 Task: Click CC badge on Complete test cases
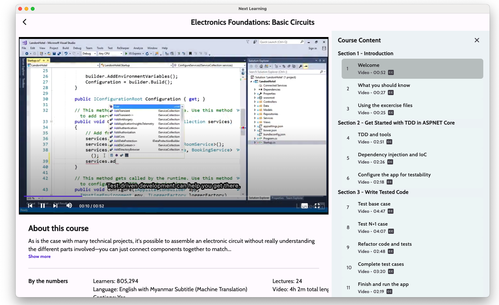pyautogui.click(x=391, y=271)
